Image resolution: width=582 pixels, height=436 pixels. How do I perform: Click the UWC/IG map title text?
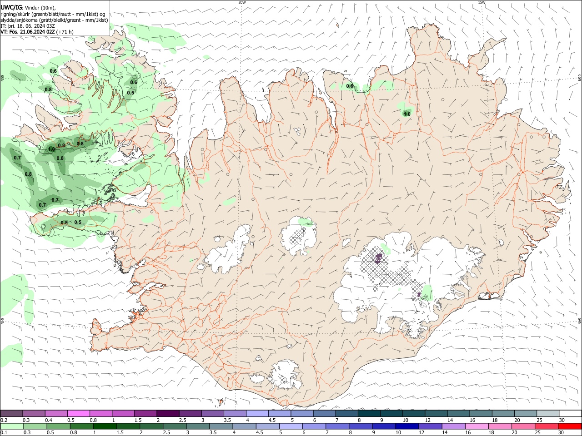tap(11, 8)
